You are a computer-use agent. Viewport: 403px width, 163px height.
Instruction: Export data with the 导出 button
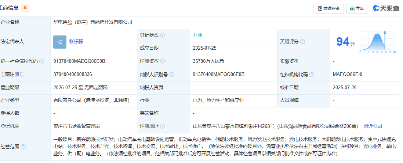click(357, 8)
